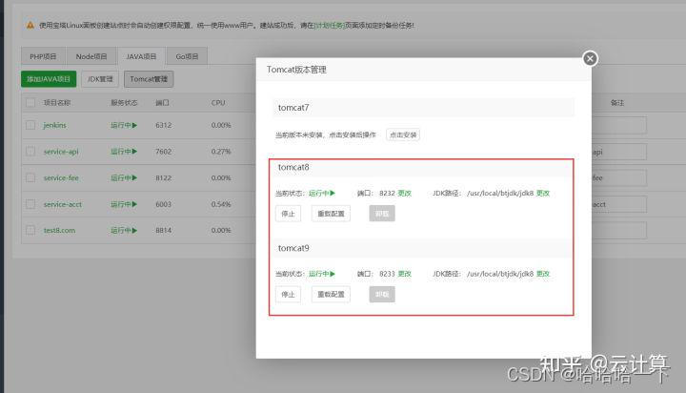Click the jenkins port value 6312
This screenshot has height=393, width=686.
(x=163, y=125)
